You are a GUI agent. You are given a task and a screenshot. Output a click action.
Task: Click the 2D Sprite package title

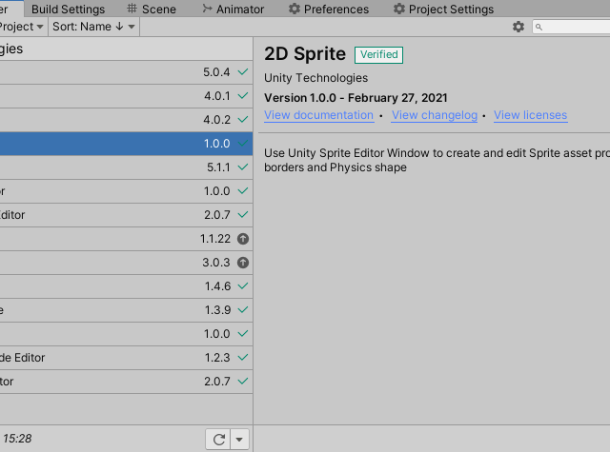pos(305,54)
